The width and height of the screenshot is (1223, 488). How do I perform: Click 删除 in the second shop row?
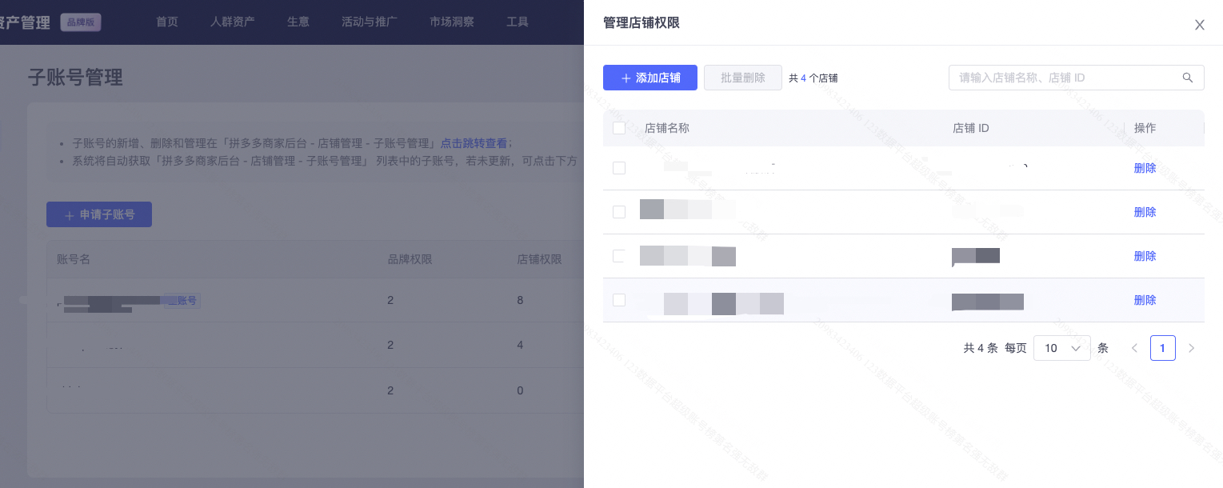point(1145,212)
